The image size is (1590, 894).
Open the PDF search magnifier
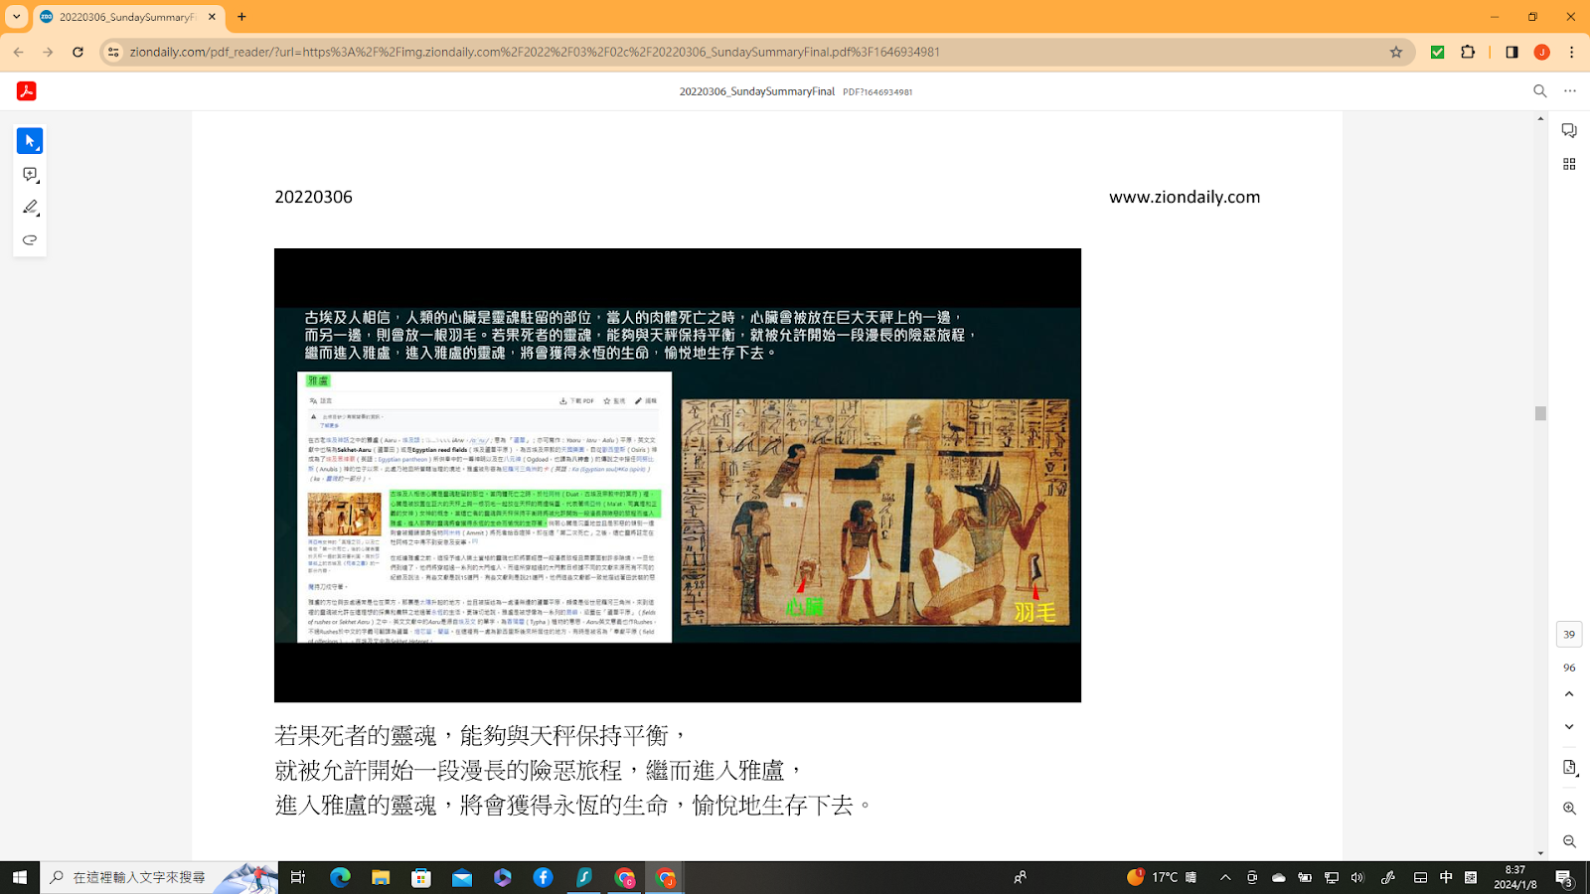1540,91
